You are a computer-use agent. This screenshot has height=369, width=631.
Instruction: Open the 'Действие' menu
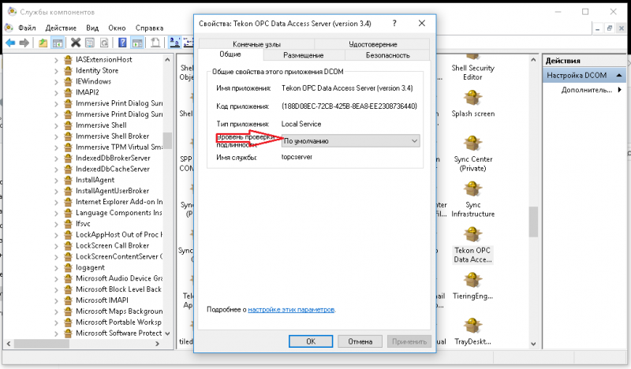(x=61, y=28)
